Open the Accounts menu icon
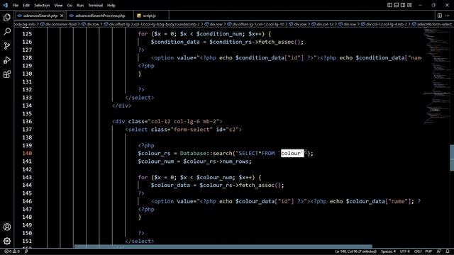454x255 pixels. tap(7, 227)
